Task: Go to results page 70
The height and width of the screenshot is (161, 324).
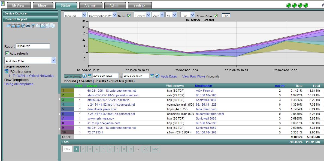Action: point(146,149)
